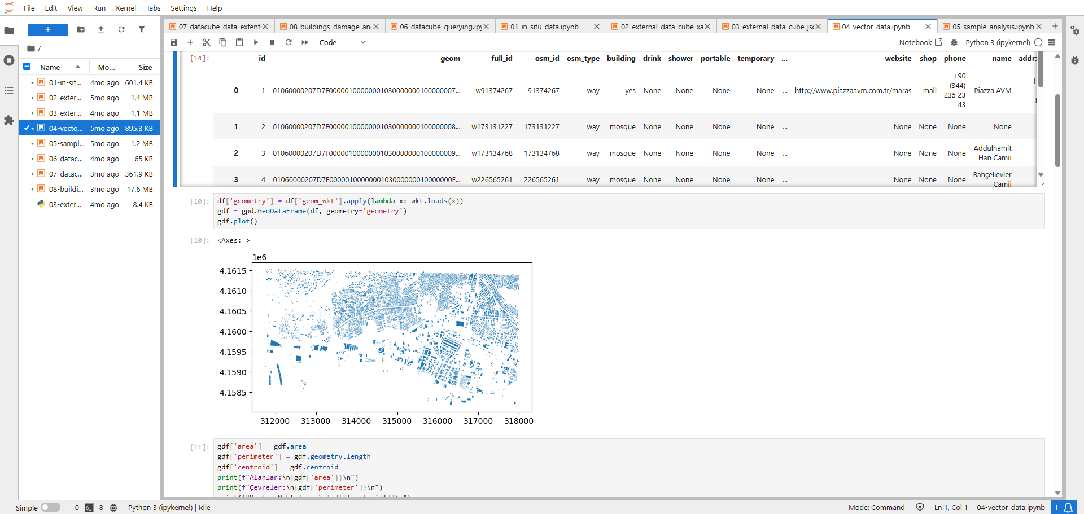Viewport: 1084px width, 514px height.
Task: Open the Edit menu
Action: [51, 8]
